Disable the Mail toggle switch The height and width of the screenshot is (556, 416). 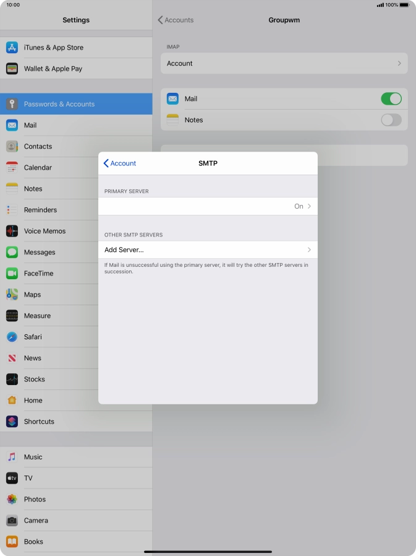tap(391, 99)
